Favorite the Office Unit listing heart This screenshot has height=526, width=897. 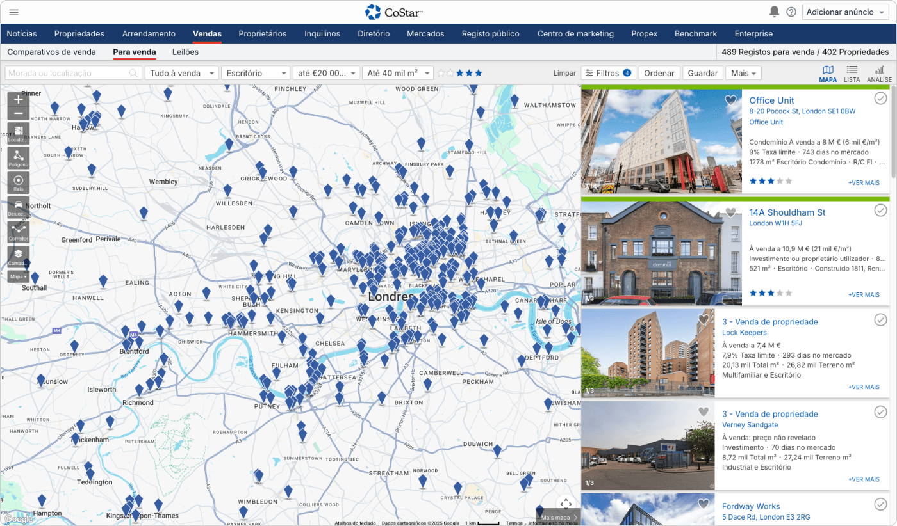730,100
